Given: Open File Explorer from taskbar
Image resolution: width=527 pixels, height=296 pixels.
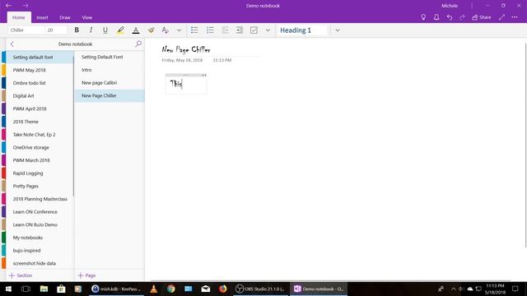Looking at the screenshot, I should click(44, 289).
